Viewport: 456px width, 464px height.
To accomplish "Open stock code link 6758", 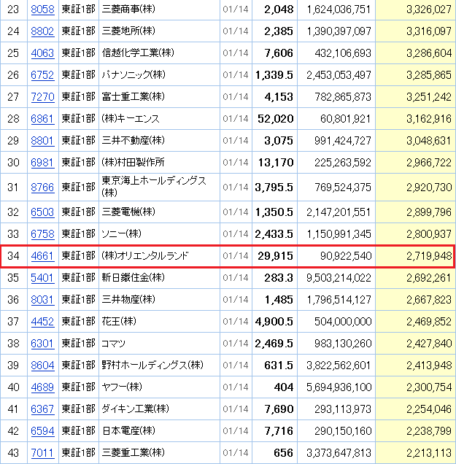I will [42, 234].
